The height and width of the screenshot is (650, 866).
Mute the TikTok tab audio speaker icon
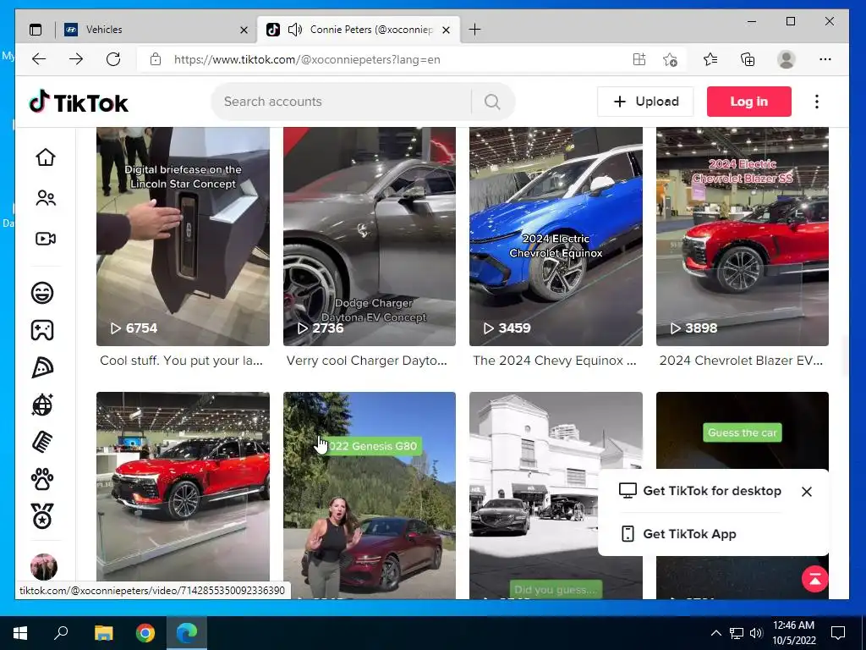click(295, 30)
